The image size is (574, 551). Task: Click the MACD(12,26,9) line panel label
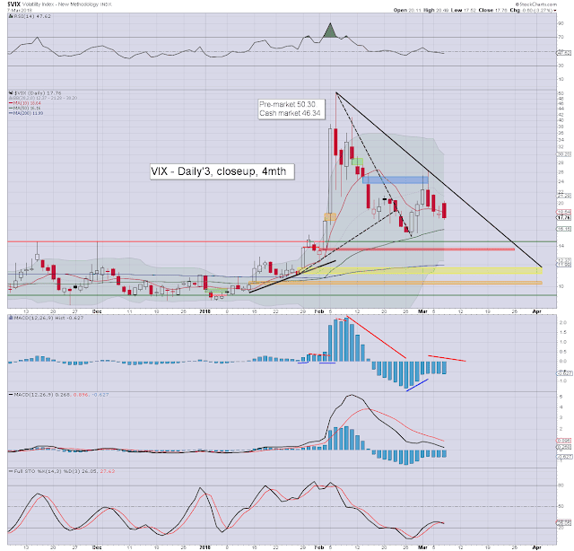(x=62, y=395)
